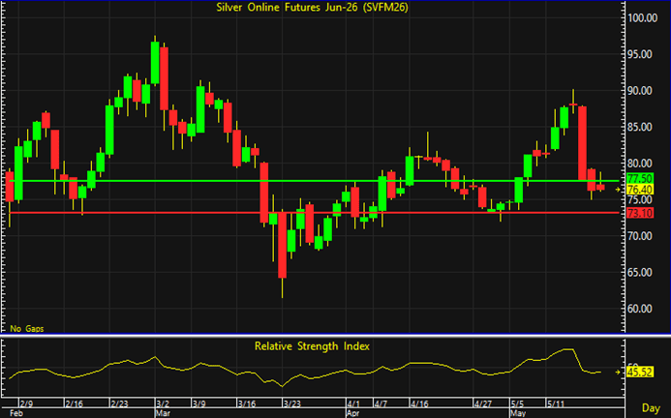Click the 65.00 price axis label
671x418 pixels.
[640, 273]
